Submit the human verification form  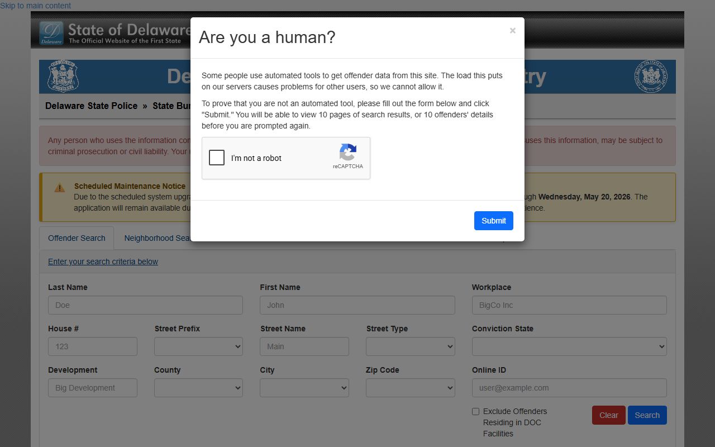(494, 221)
